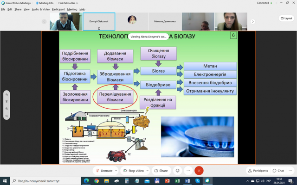Click the Share content button
The image size is (297, 185).
pyautogui.click(x=161, y=171)
